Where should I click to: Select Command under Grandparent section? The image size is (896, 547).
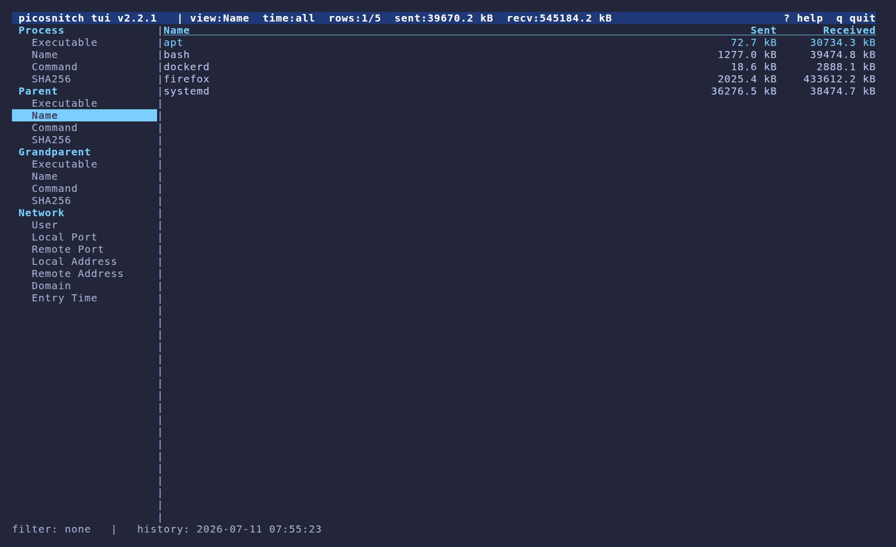(x=54, y=189)
